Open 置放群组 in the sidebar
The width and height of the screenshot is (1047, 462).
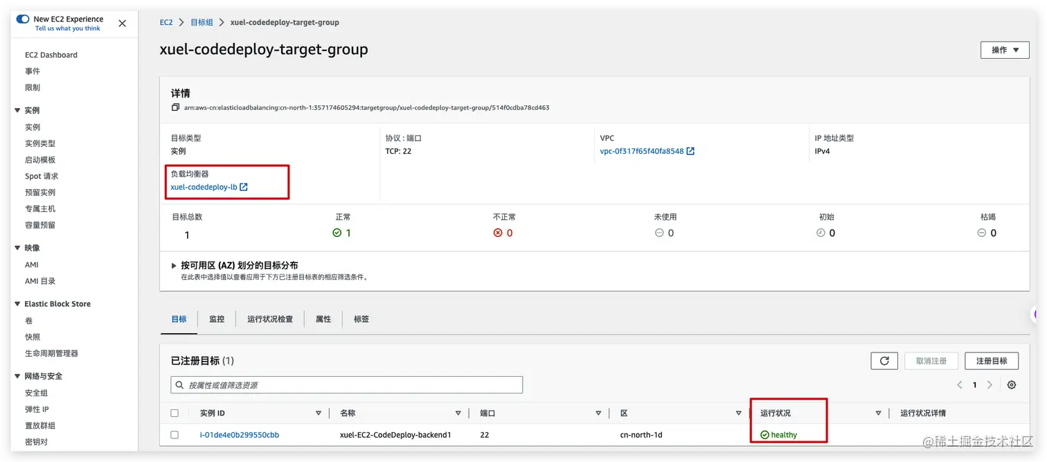[40, 426]
